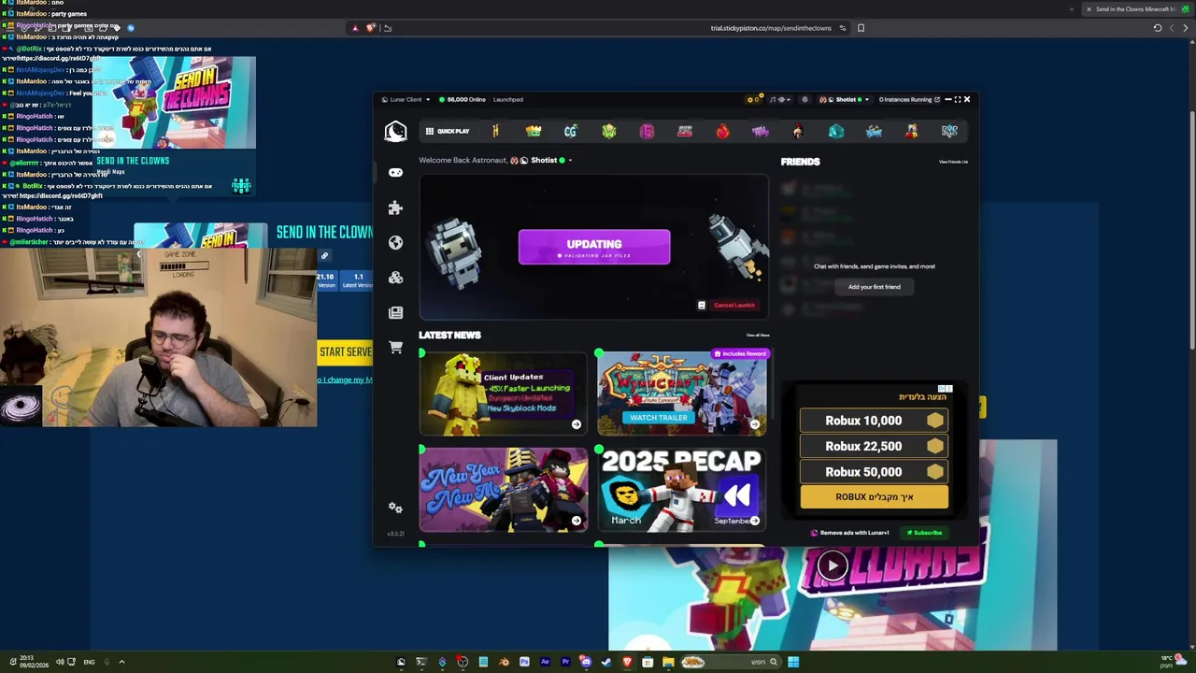
Task: Open the coins balance indicator
Action: (754, 99)
